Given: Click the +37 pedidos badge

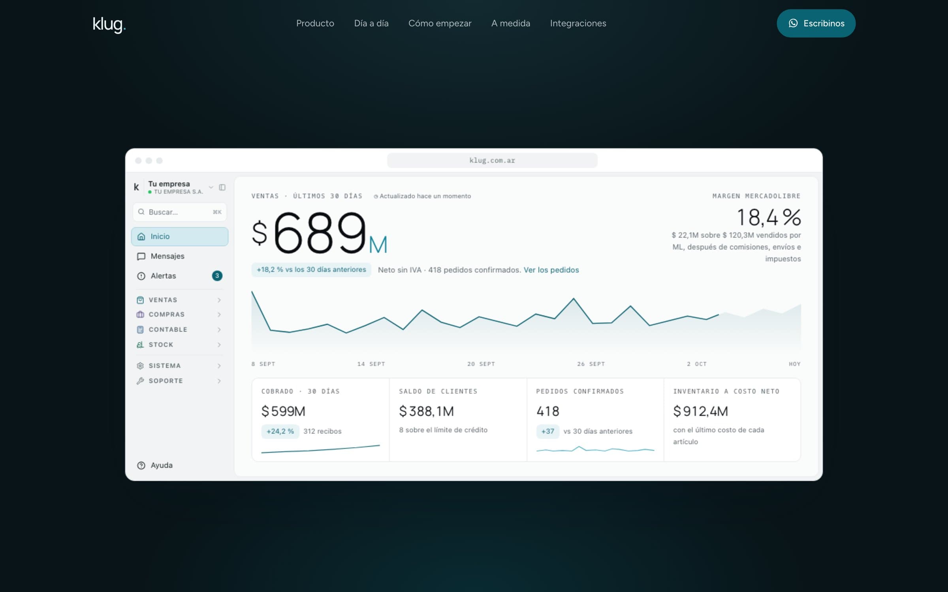Looking at the screenshot, I should point(547,431).
